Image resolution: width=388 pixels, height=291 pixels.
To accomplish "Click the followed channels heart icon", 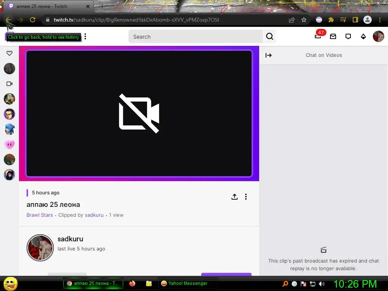I will (x=9, y=53).
